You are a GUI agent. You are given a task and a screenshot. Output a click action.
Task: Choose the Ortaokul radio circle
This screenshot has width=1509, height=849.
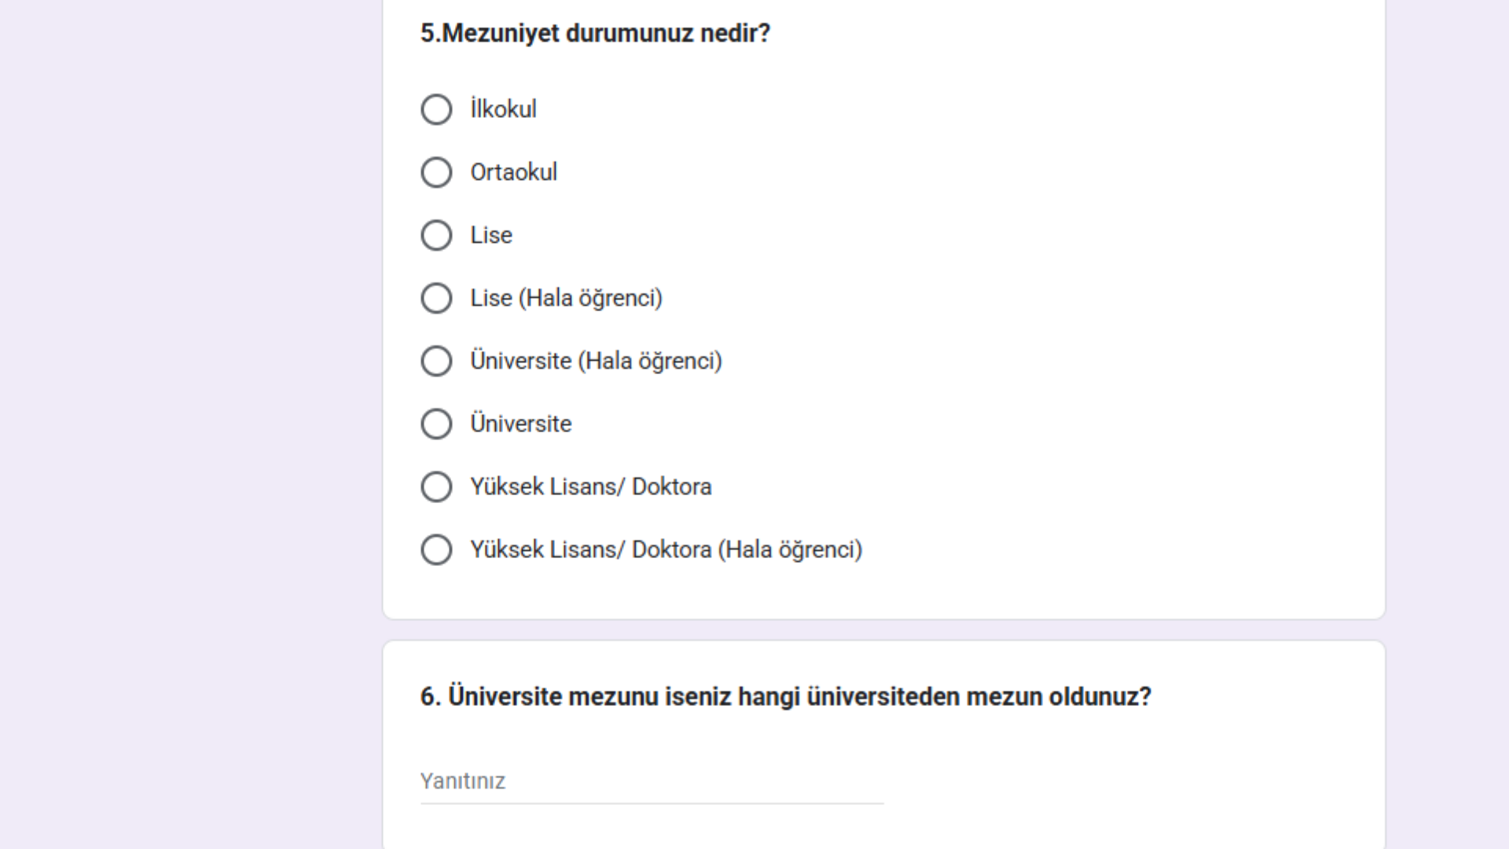436,172
